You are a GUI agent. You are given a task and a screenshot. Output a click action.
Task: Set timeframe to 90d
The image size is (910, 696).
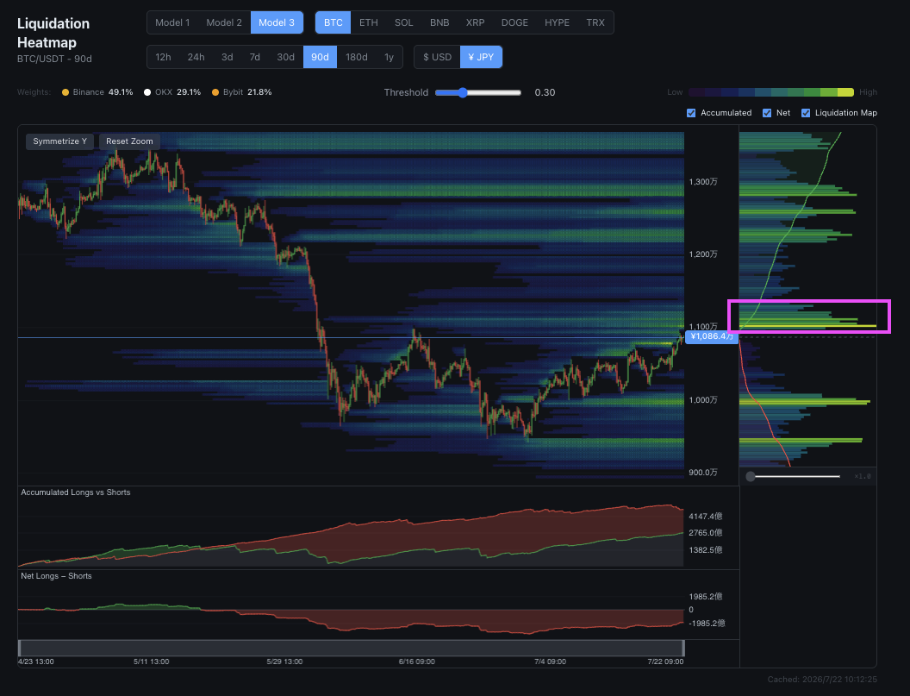point(320,57)
